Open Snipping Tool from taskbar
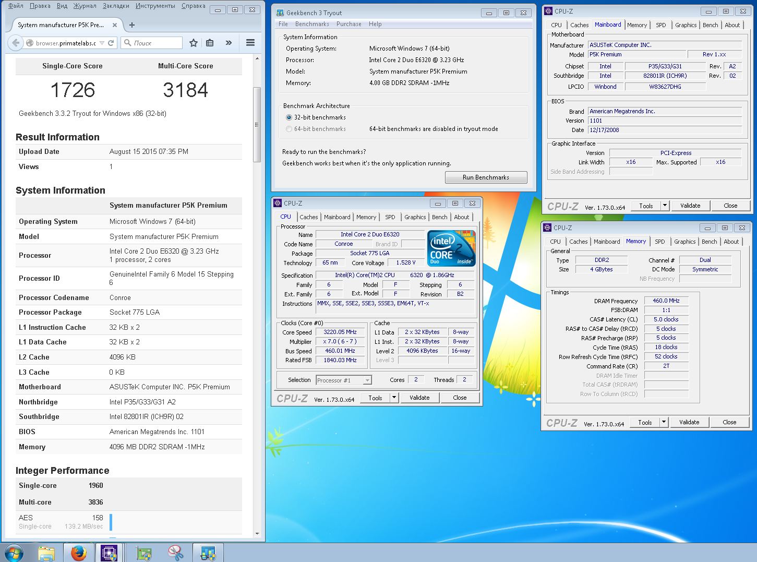This screenshot has width=757, height=562. click(176, 554)
